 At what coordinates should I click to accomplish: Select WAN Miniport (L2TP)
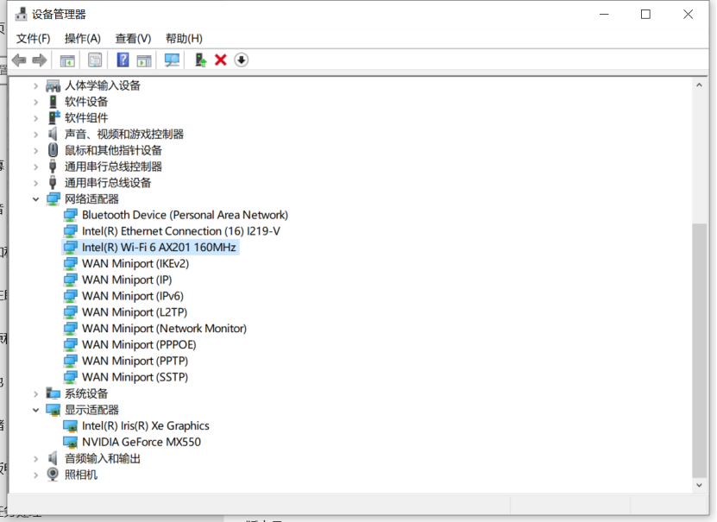135,312
